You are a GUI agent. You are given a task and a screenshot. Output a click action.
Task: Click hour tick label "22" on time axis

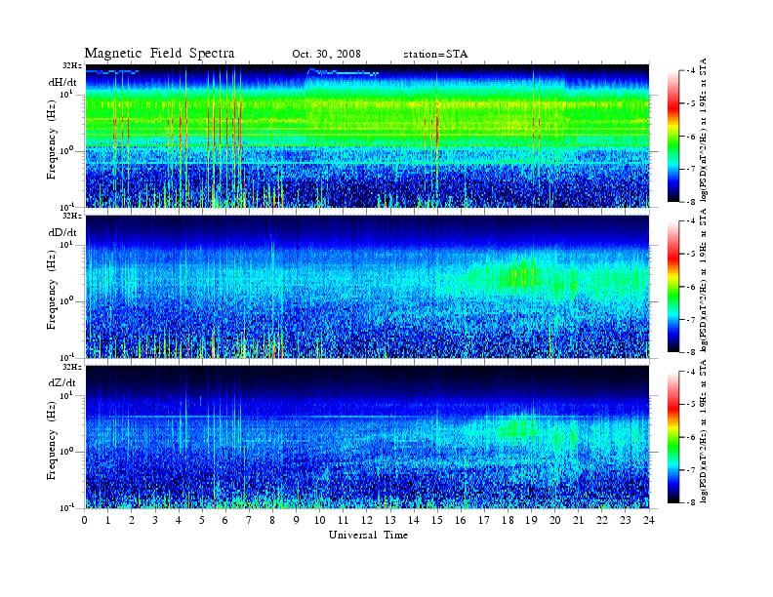pyautogui.click(x=601, y=520)
